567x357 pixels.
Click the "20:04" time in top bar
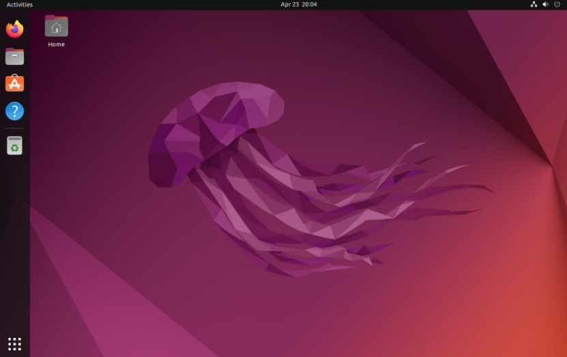click(x=309, y=5)
